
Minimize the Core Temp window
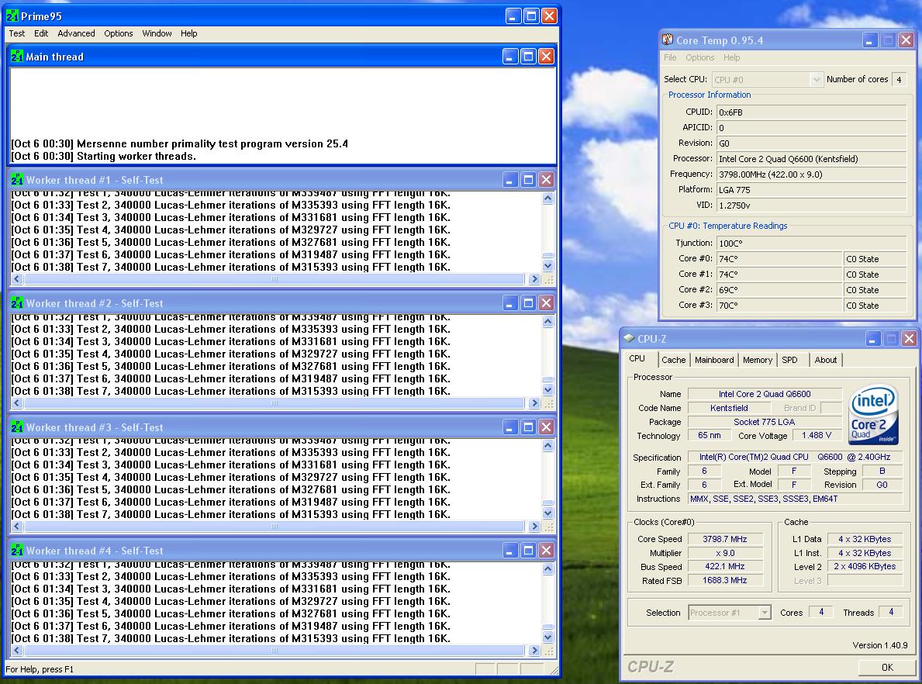[870, 40]
